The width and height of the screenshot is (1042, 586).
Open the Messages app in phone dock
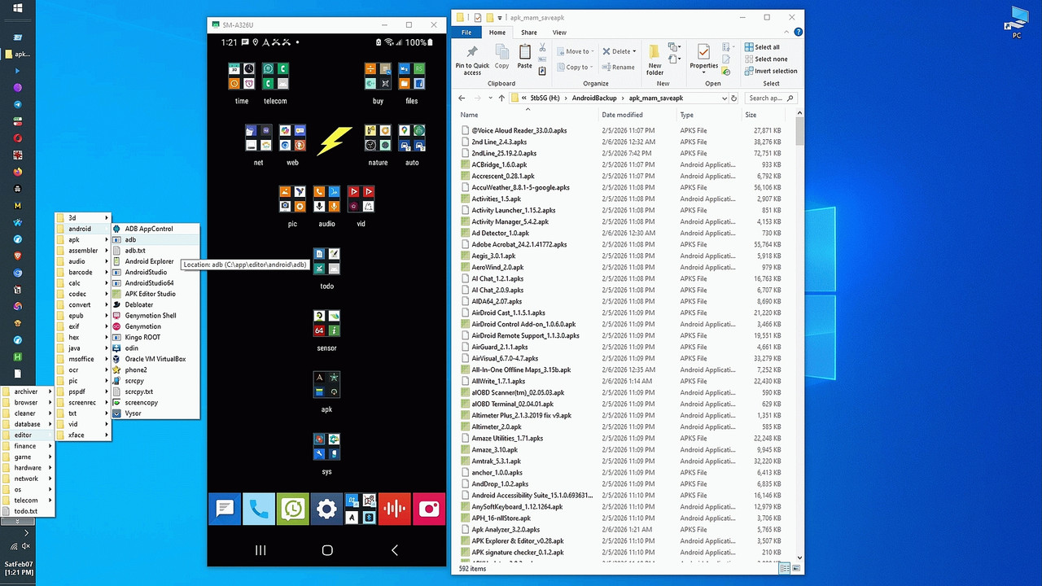[225, 509]
